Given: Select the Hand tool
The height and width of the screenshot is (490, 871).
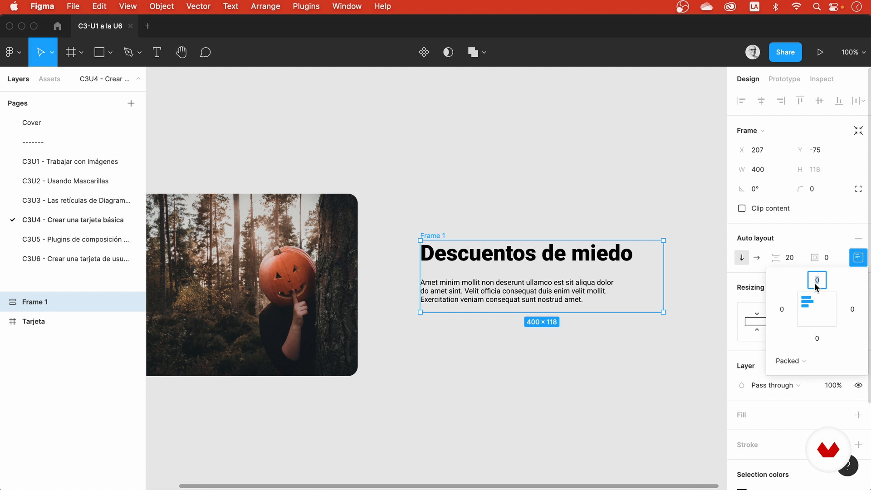Looking at the screenshot, I should (x=181, y=52).
